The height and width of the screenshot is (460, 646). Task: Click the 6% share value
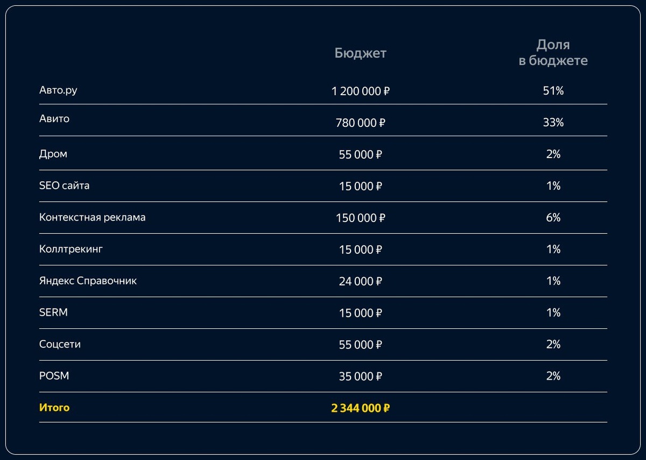[553, 218]
